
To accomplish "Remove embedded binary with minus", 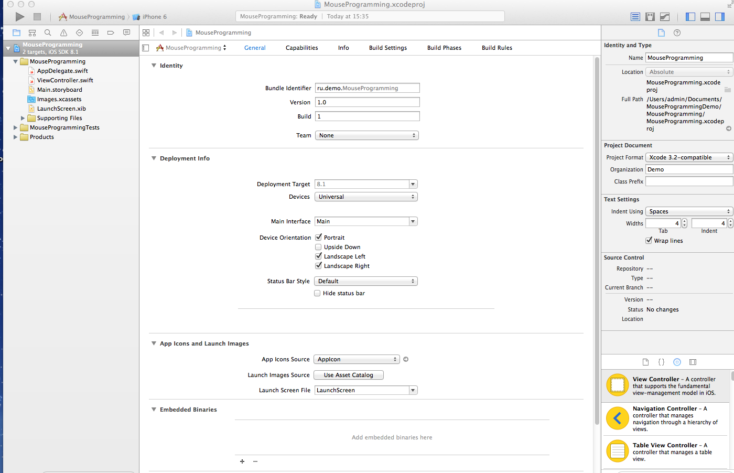I will point(255,461).
